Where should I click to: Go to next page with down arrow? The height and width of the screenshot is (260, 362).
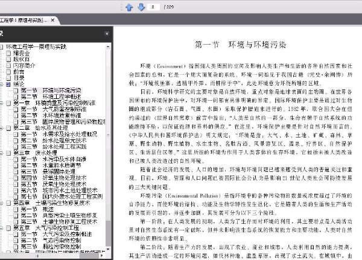click(x=141, y=7)
